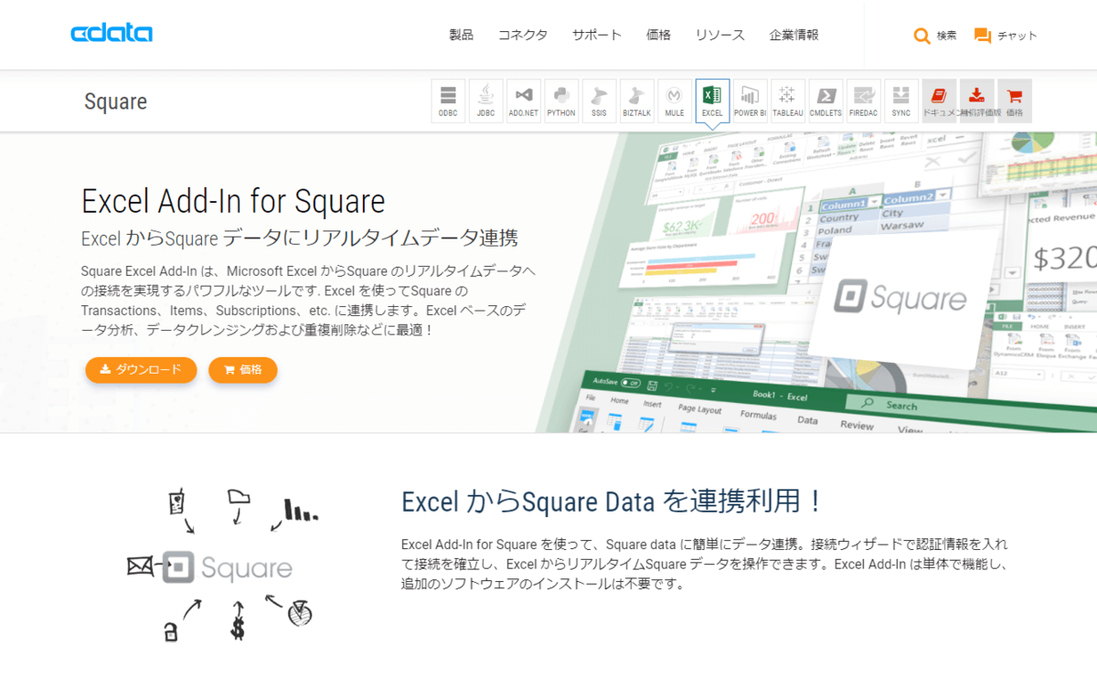Click the sketched Square integration illustration
This screenshot has width=1097, height=687.
click(224, 566)
